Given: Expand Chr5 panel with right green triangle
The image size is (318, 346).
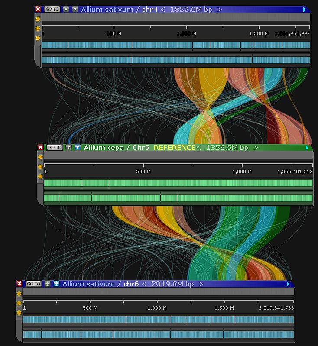Looking at the screenshot, I should (x=307, y=147).
